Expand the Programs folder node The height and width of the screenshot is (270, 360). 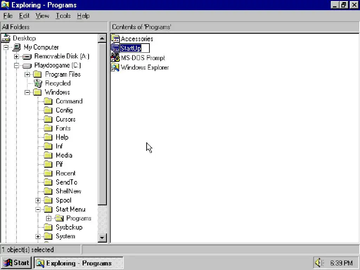[49, 218]
